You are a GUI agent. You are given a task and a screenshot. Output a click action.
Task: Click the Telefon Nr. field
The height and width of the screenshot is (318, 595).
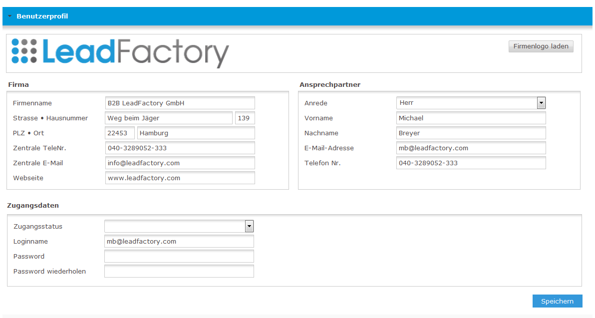471,163
